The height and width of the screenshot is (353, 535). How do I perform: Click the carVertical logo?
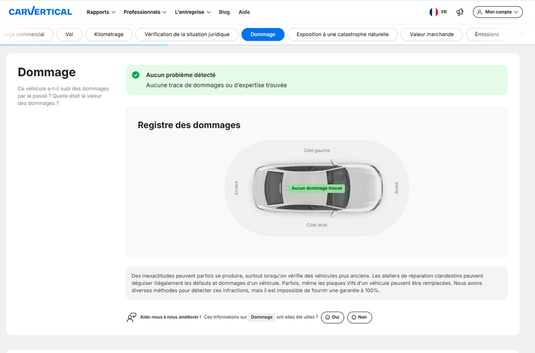tap(40, 11)
